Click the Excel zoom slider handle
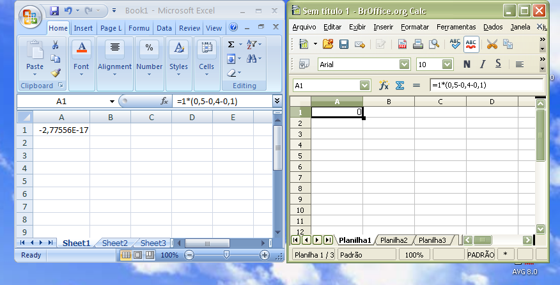The height and width of the screenshot is (285, 560). tap(226, 254)
